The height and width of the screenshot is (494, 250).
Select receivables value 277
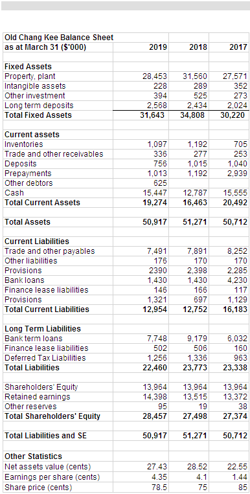(200, 154)
